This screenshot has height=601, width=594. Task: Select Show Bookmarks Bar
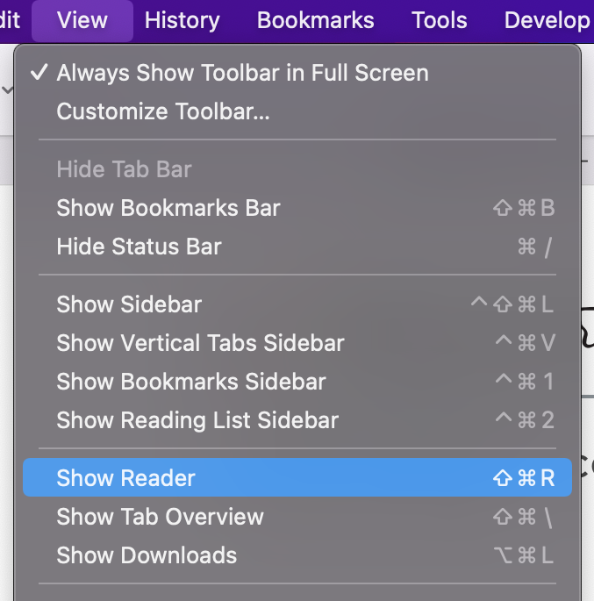click(297, 208)
